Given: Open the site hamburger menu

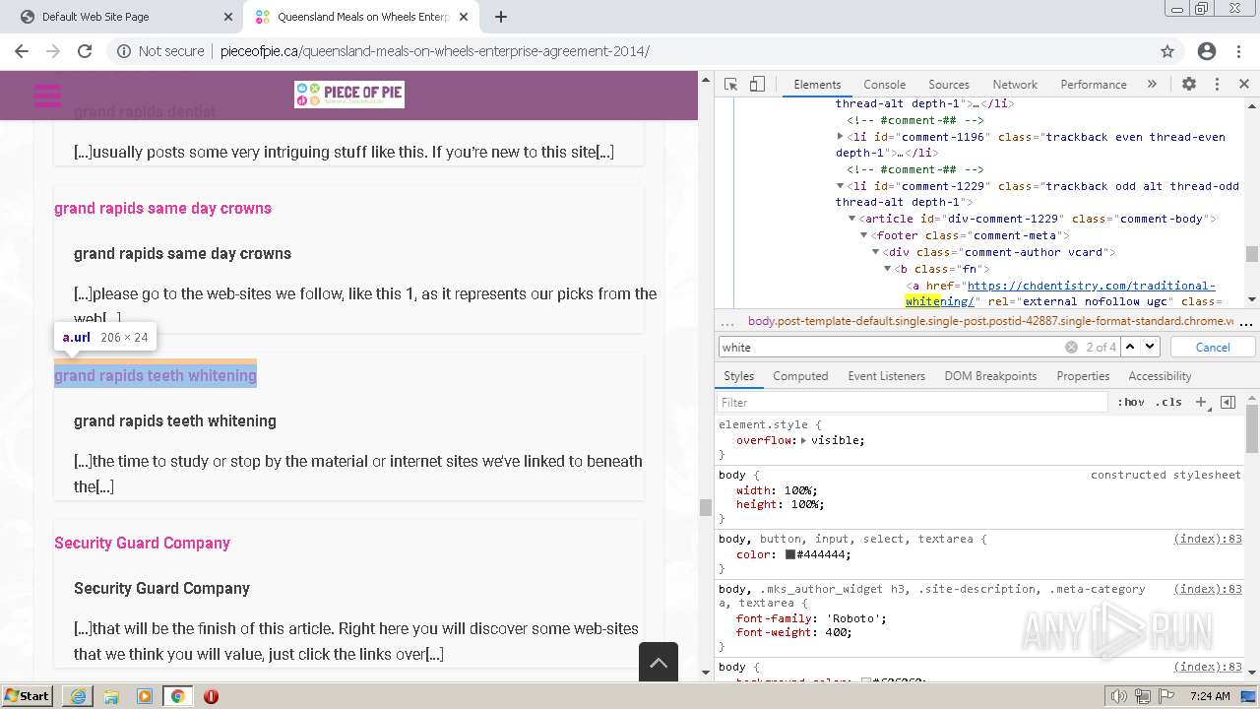Looking at the screenshot, I should tap(47, 95).
